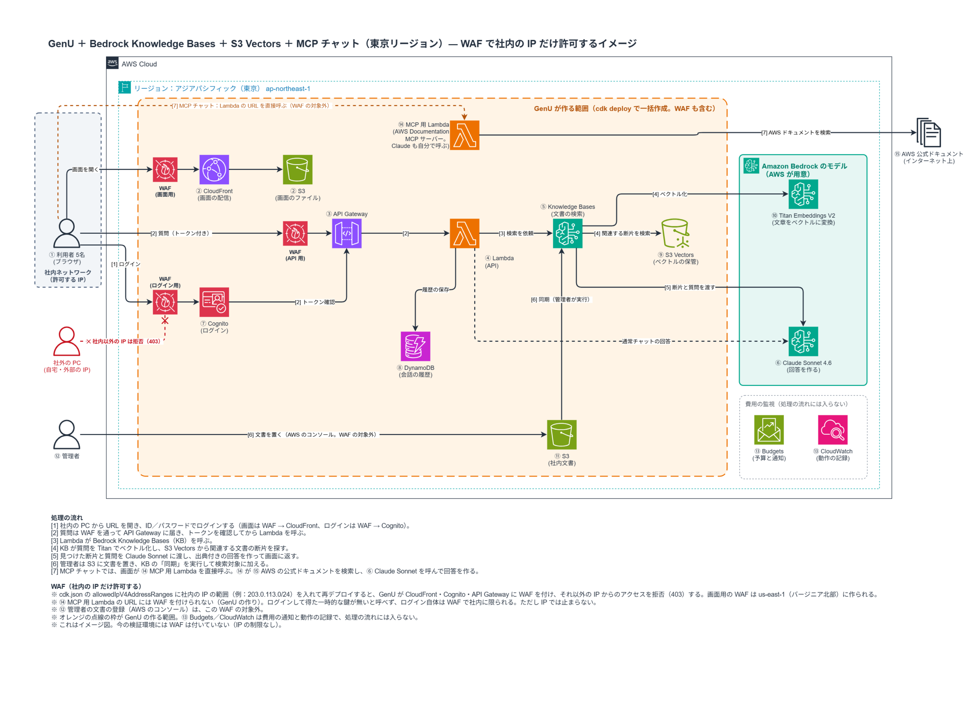Select the Lambda (API) icon
Image resolution: width=976 pixels, height=707 pixels.
465,233
